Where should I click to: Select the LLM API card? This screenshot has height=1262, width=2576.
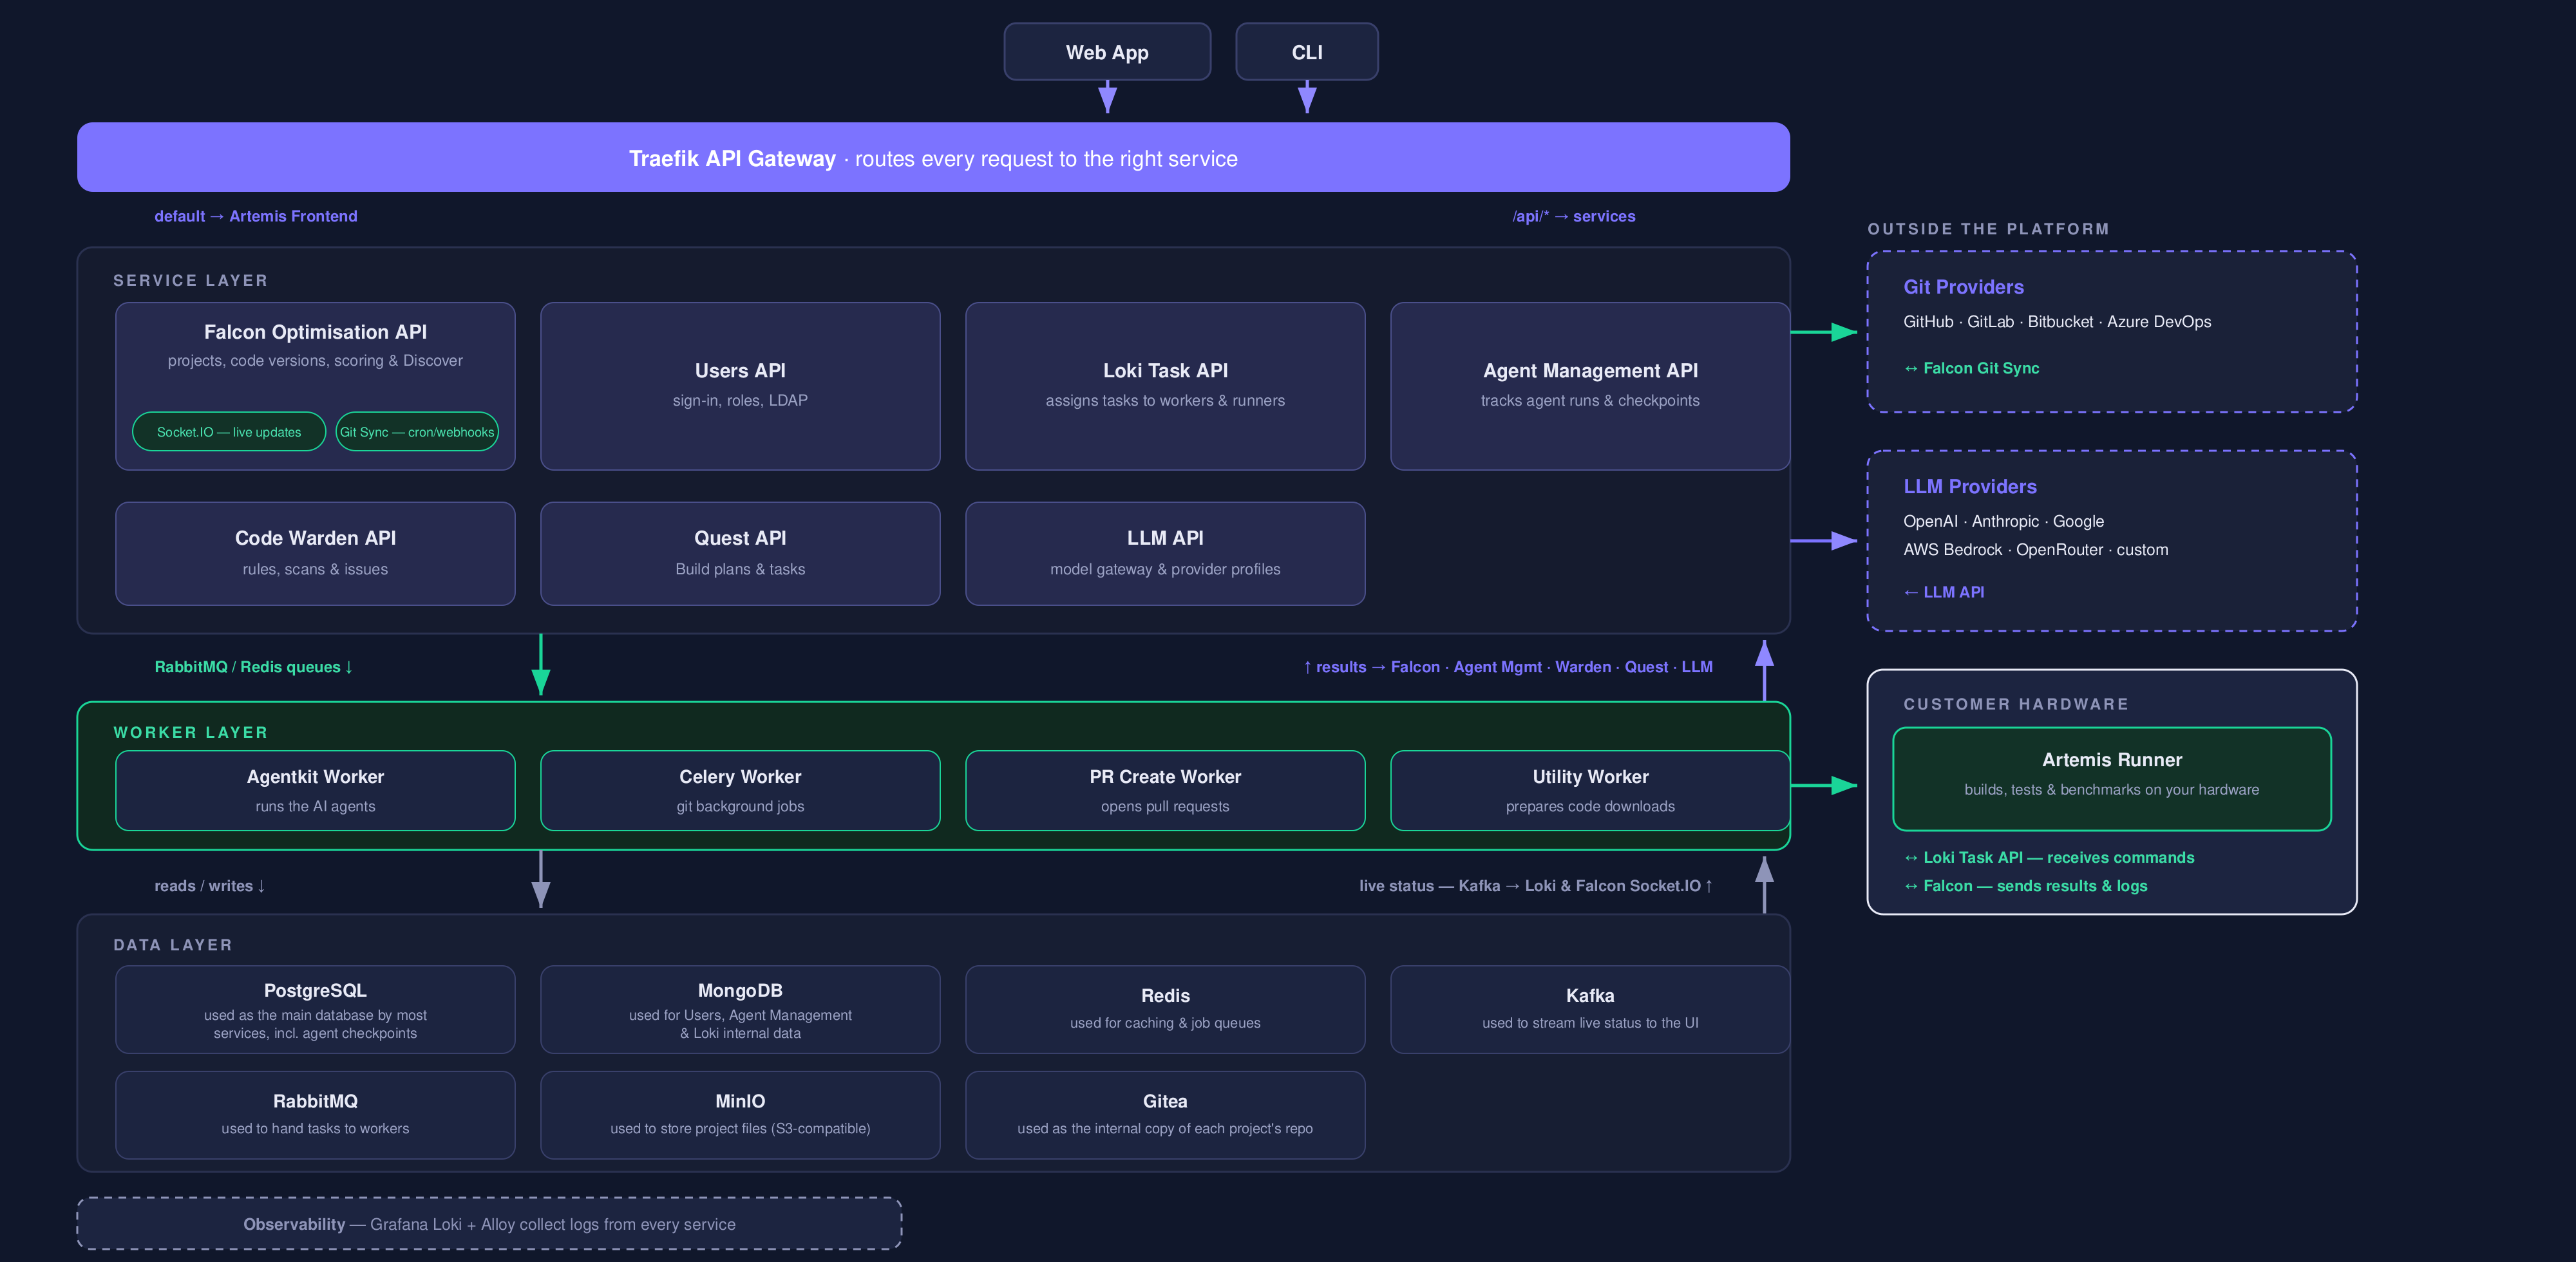tap(1165, 553)
